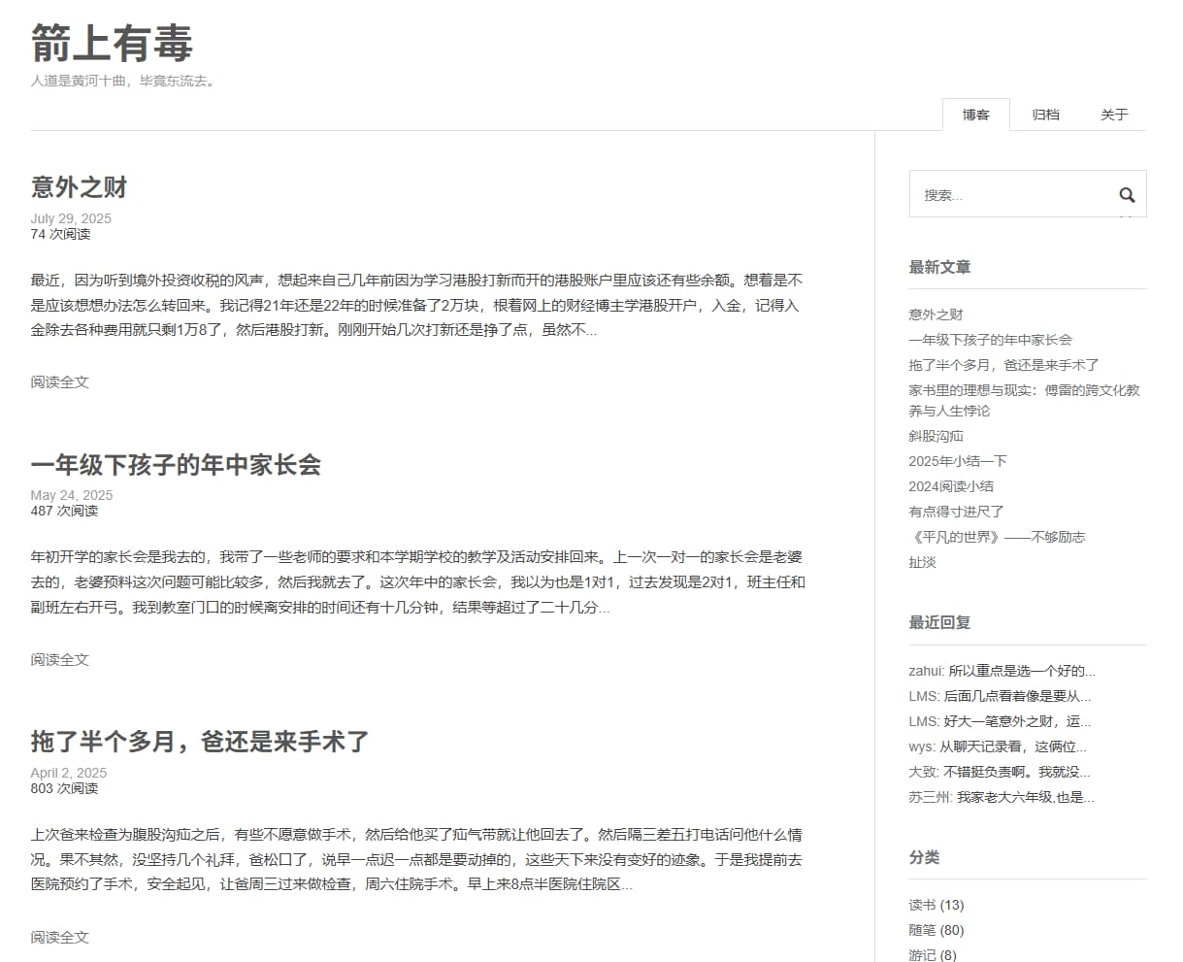
Task: Open 苏三州's recent comment
Action: [x=1000, y=797]
